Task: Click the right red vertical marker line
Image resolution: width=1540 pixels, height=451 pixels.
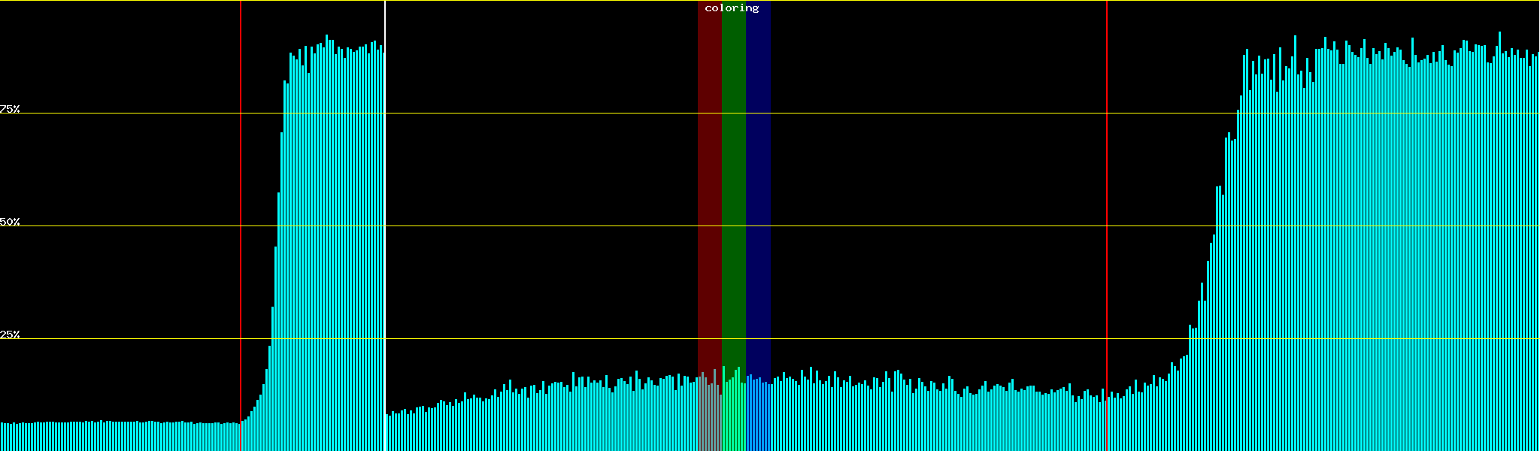Action: click(1107, 188)
